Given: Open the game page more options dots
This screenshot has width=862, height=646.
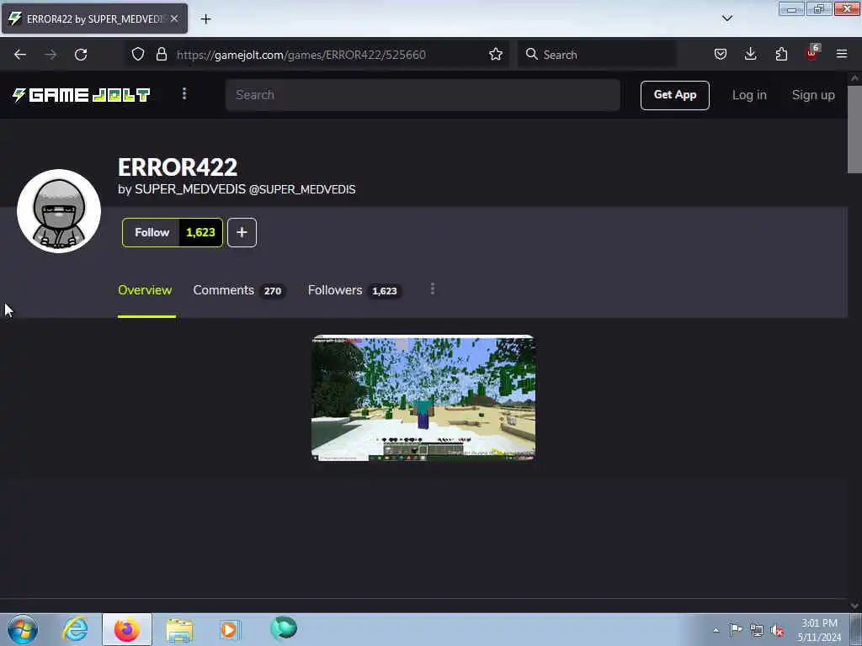Looking at the screenshot, I should point(433,289).
